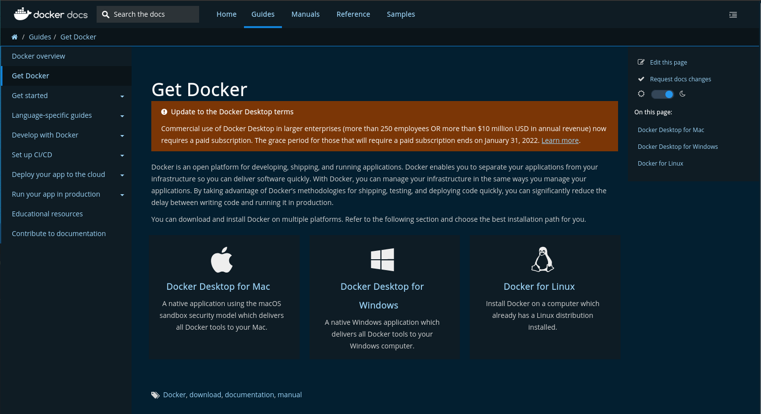Click the Get Docker page heading
The image size is (761, 414).
click(x=200, y=90)
